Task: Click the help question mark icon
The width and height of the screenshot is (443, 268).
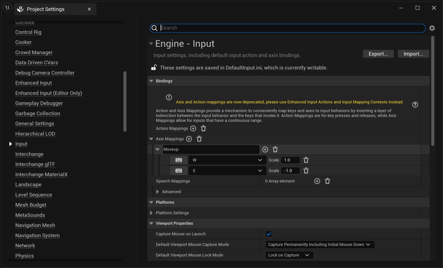Action: [415, 105]
